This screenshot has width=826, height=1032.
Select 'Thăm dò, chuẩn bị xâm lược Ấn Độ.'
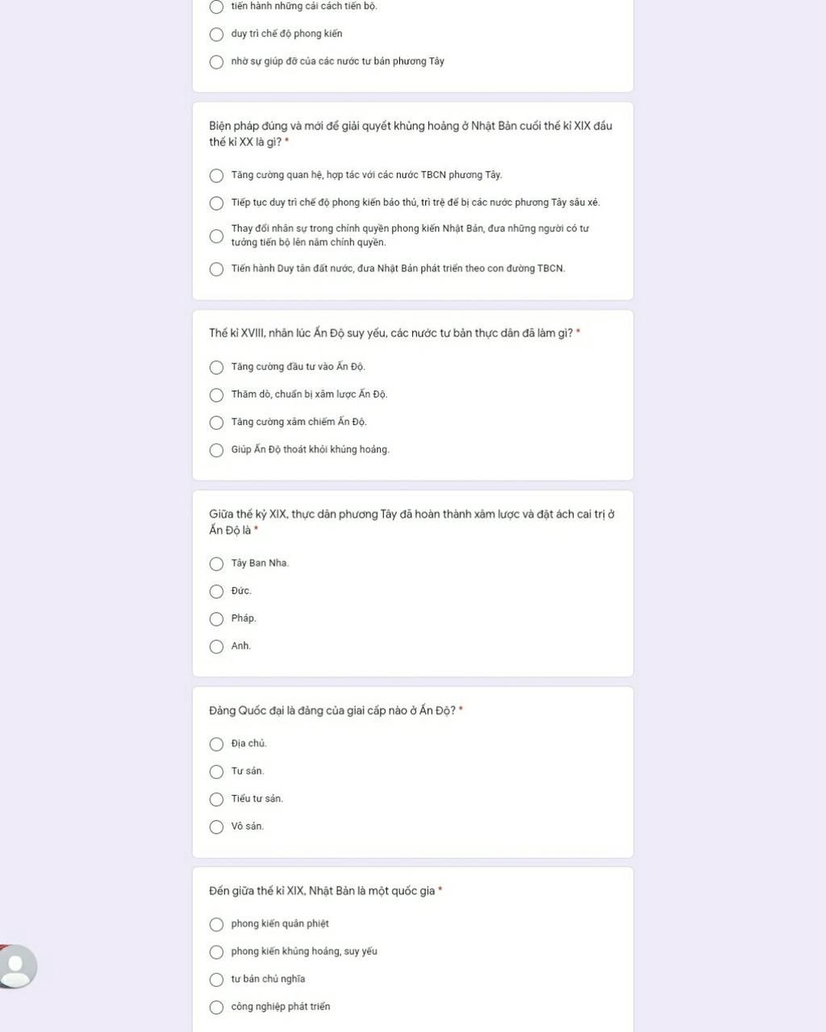click(x=216, y=395)
